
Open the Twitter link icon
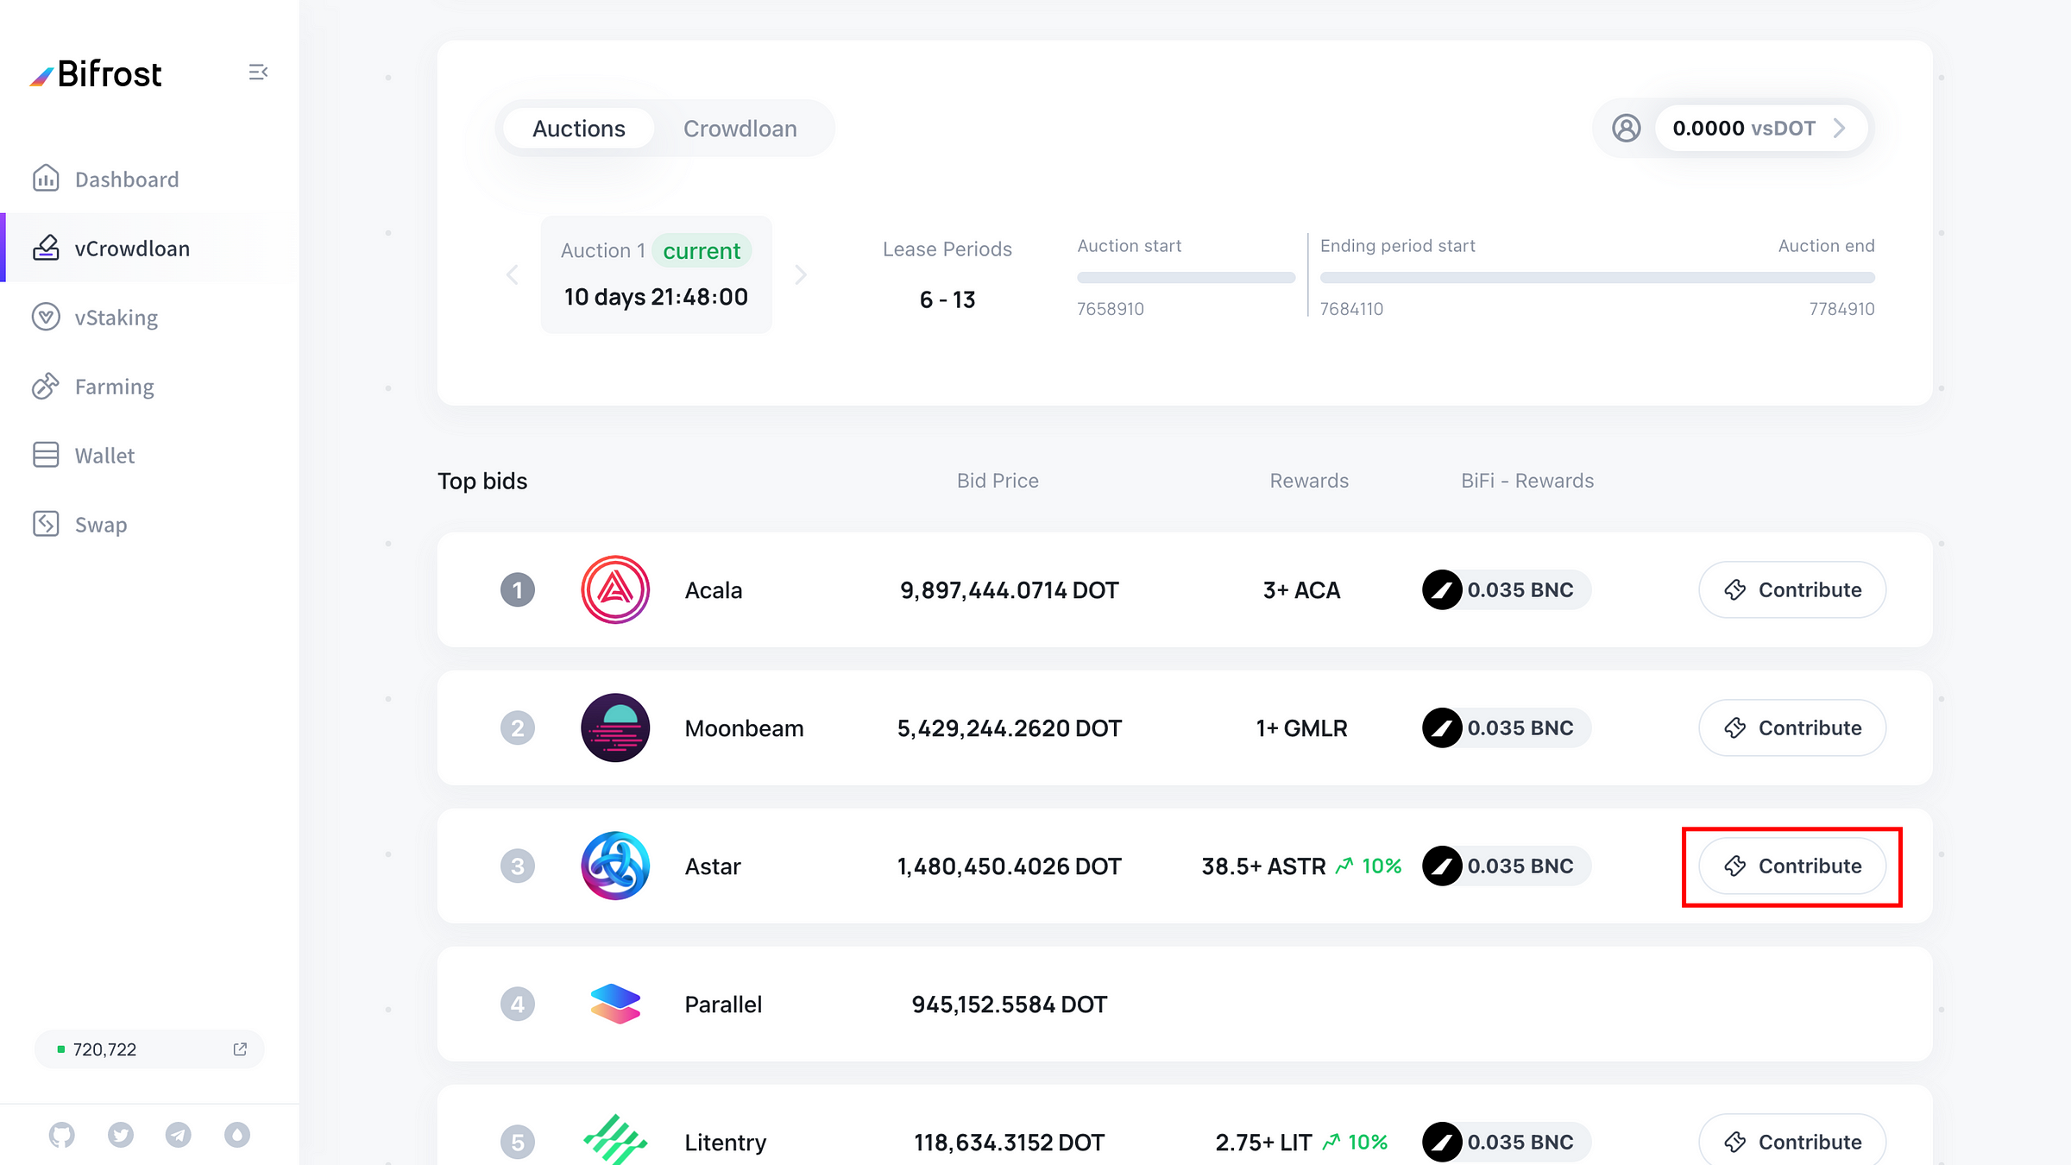(x=121, y=1134)
